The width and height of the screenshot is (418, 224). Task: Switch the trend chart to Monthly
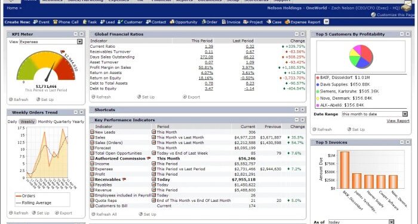pyautogui.click(x=45, y=122)
